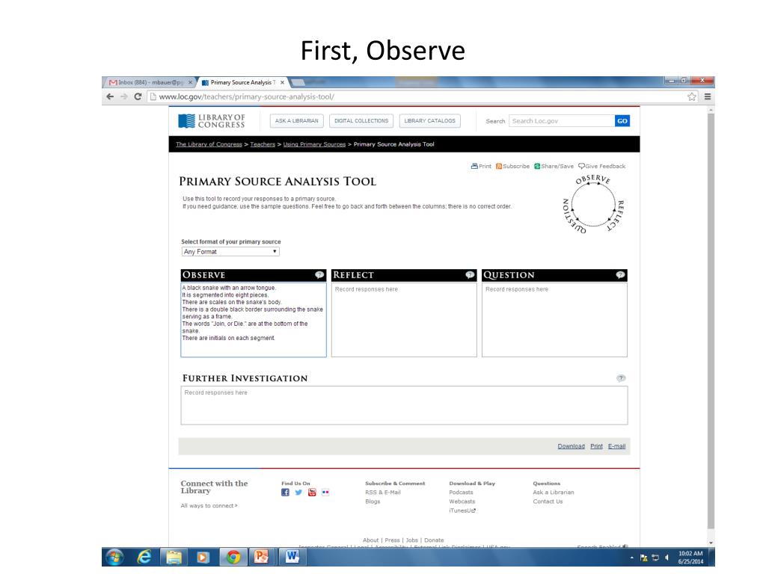Click Print link beside Download
The image size is (766, 574).
coord(596,446)
